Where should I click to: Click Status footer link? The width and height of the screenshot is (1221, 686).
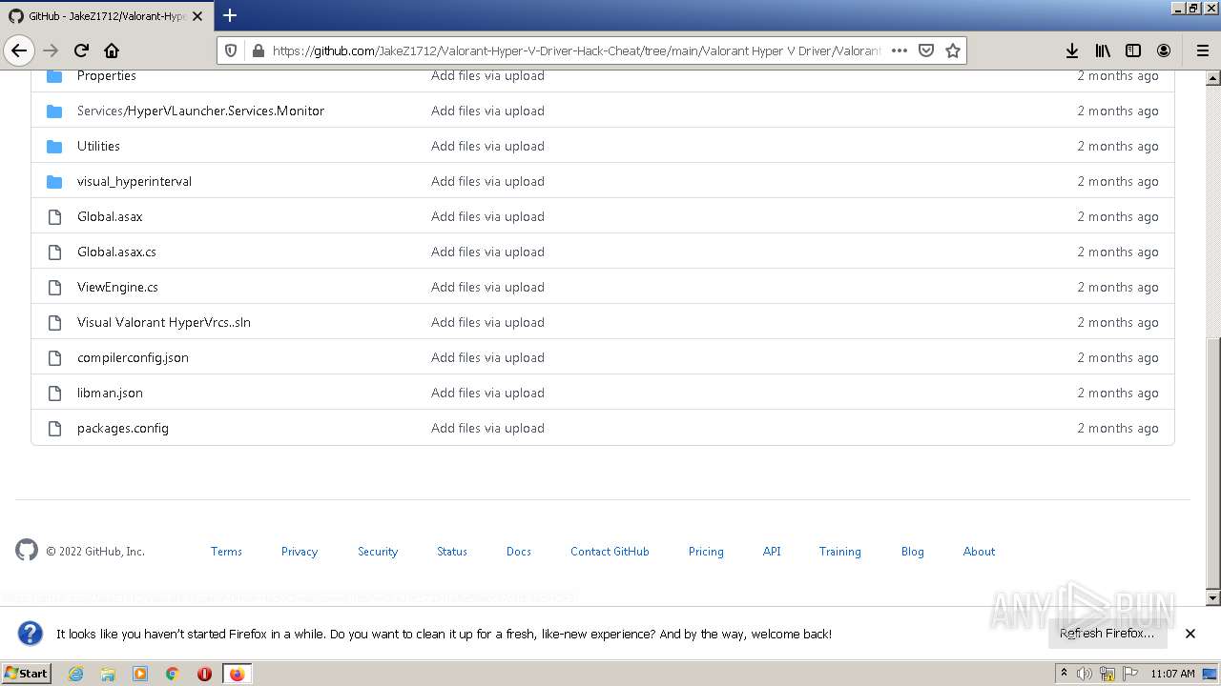pyautogui.click(x=452, y=551)
